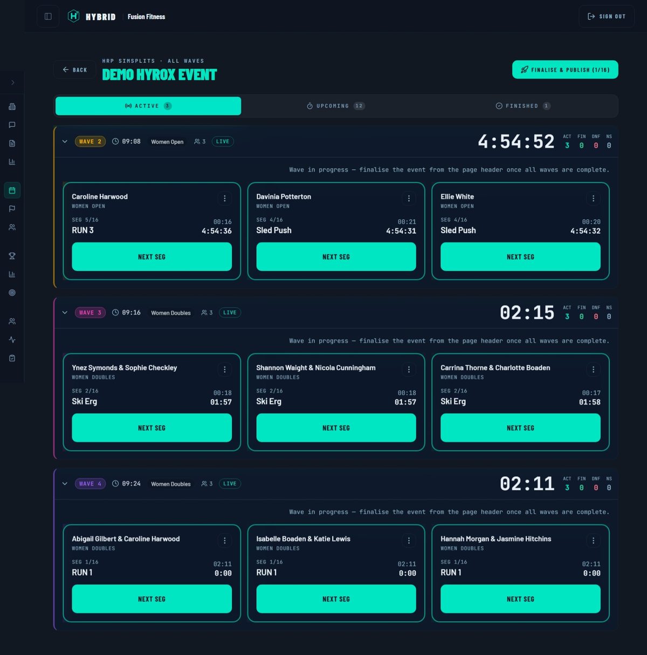
Task: Click the Finalise & Publish button
Action: 565,69
